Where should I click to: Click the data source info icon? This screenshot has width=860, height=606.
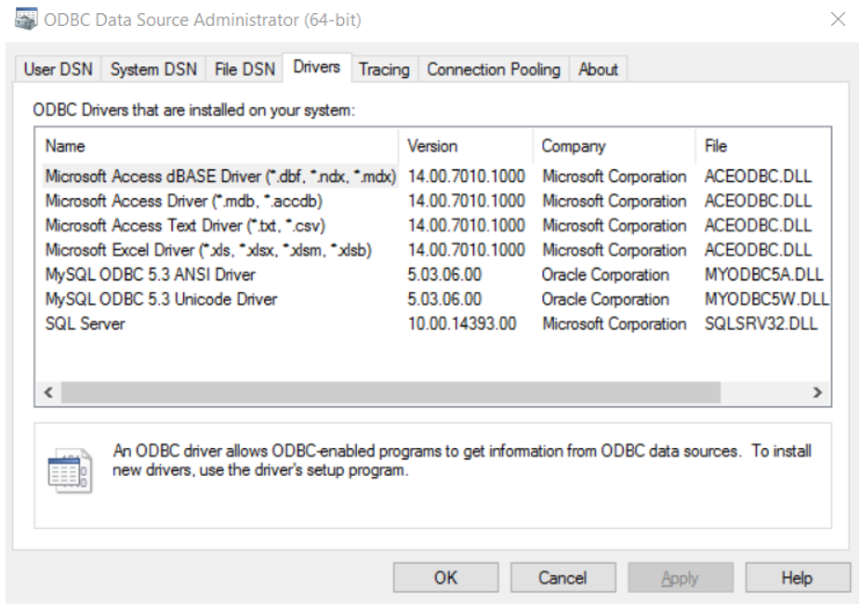70,470
